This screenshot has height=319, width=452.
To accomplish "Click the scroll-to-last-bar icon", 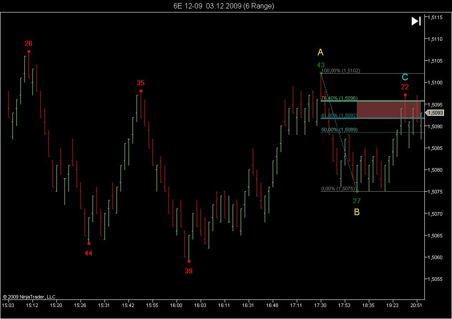I will (x=416, y=21).
